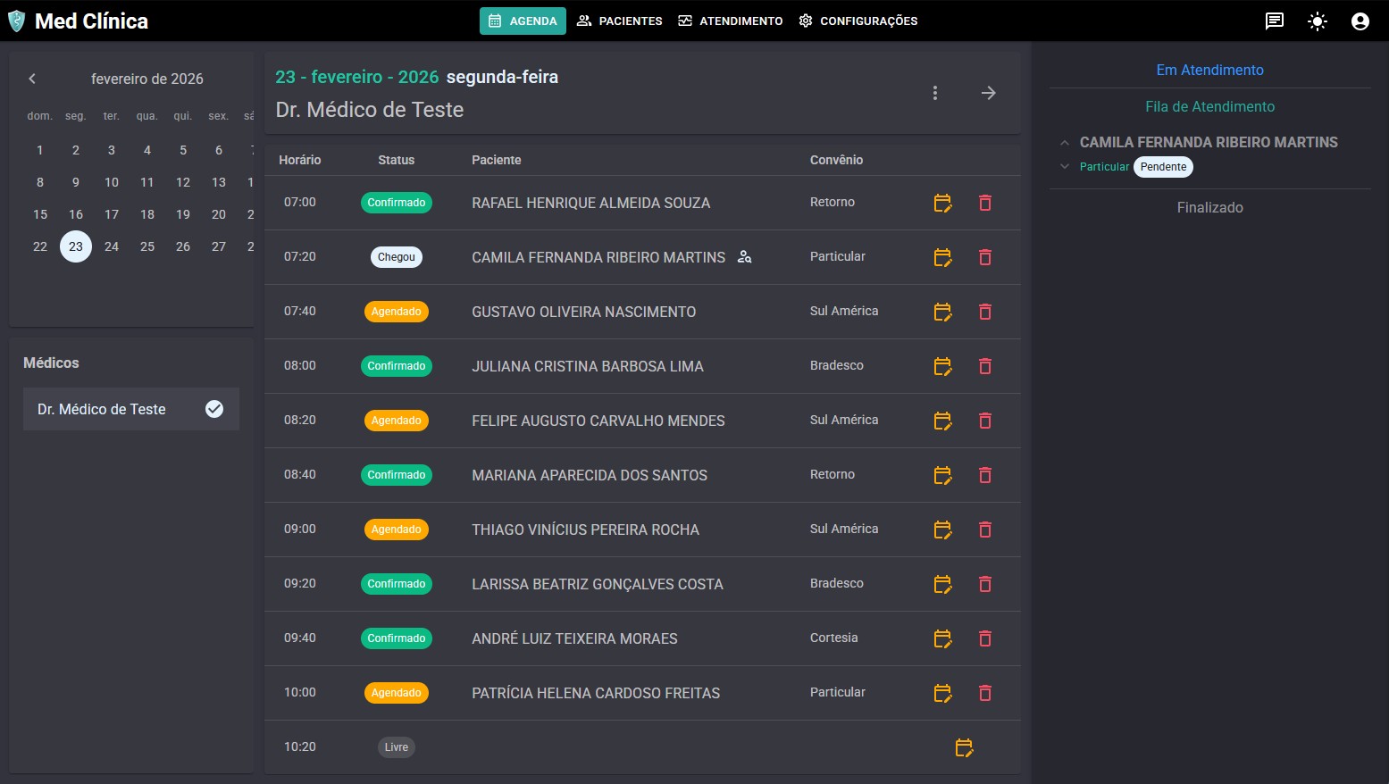Edit appointment for Rafael Henrique Almeida Souza
1389x784 pixels.
coord(942,203)
